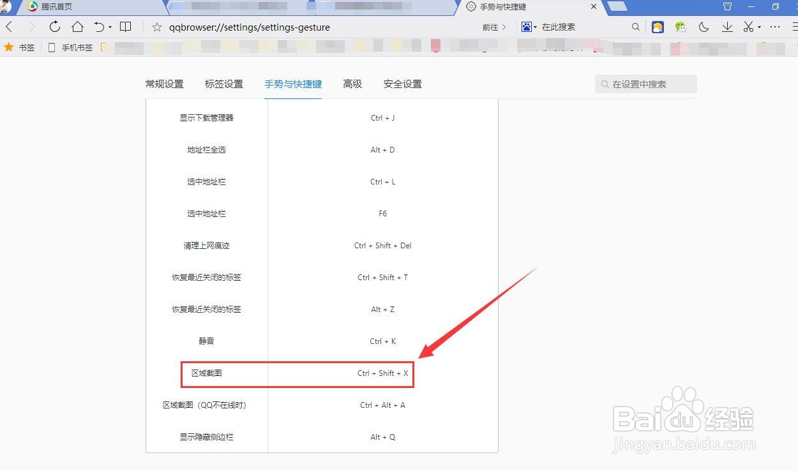798x471 pixels.
Task: Enable night mode with the moon icon
Action: coord(704,27)
